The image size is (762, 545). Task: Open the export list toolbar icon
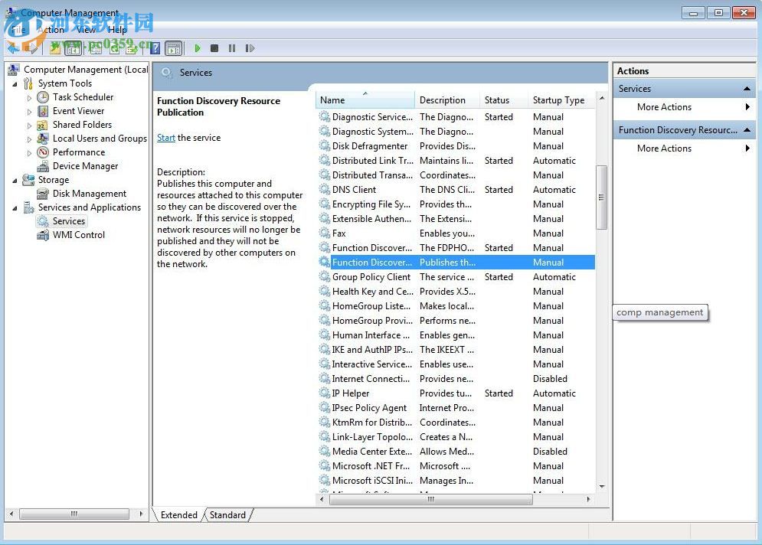[x=132, y=48]
